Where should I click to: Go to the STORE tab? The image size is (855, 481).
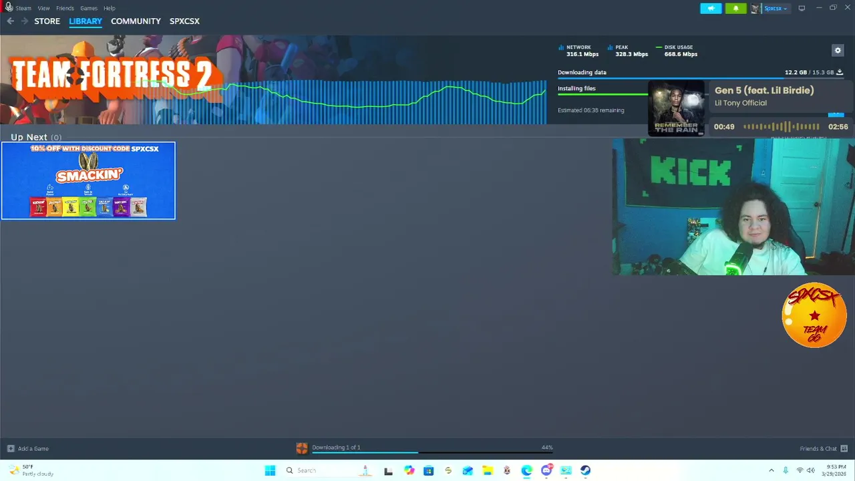tap(47, 21)
